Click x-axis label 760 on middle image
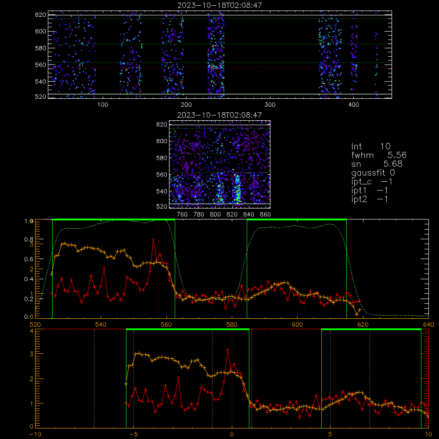Image resolution: width=439 pixels, height=439 pixels. click(x=182, y=215)
